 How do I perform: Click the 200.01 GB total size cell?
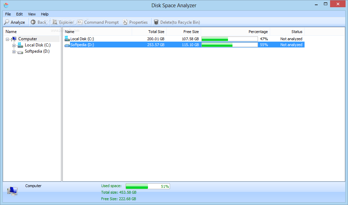point(156,39)
